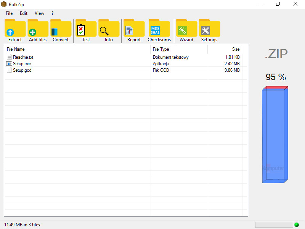Sort files by Size column header
This screenshot has height=229, width=305.
click(225, 49)
